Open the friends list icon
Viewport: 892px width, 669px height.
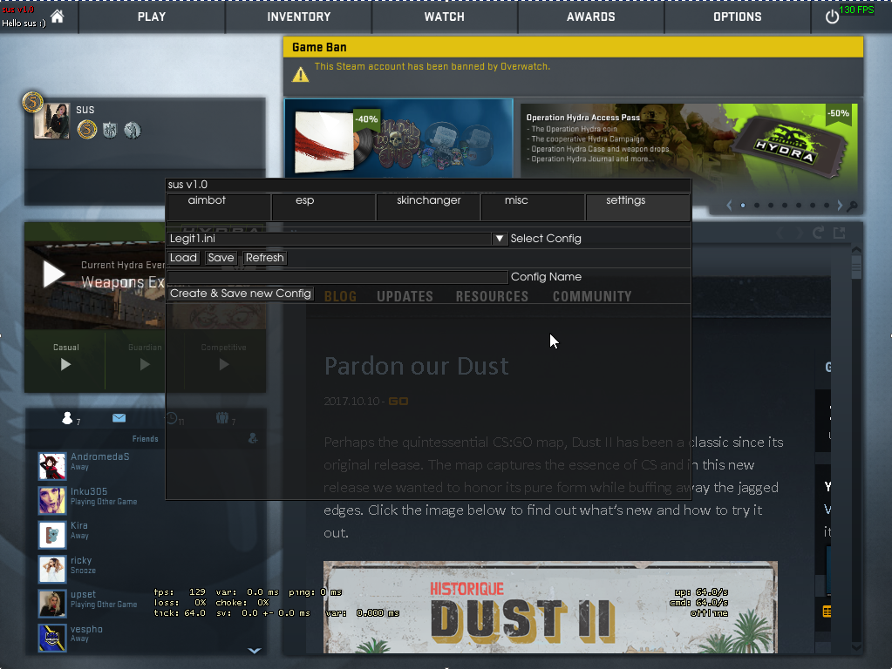(67, 418)
